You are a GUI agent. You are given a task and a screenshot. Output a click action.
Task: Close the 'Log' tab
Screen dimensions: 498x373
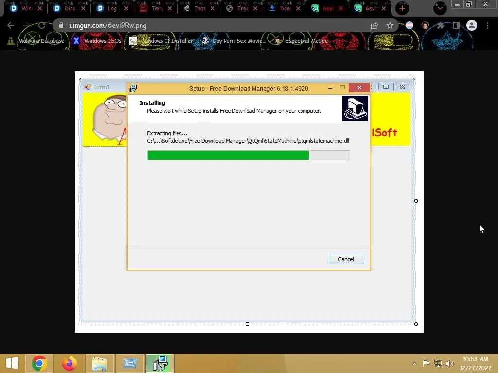click(126, 8)
